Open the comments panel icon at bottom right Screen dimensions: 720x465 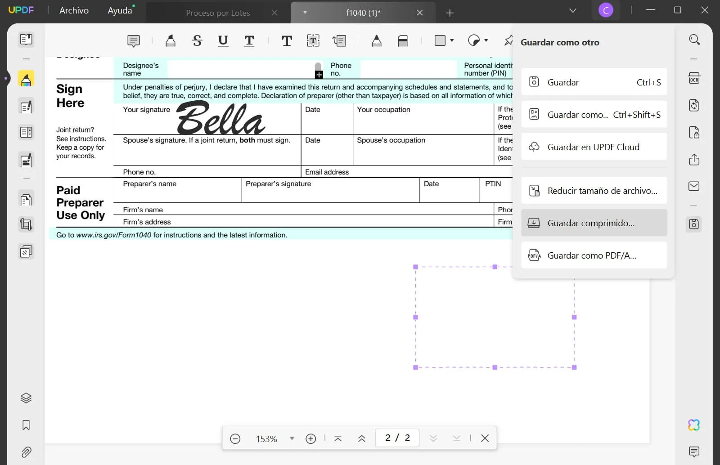[694, 452]
